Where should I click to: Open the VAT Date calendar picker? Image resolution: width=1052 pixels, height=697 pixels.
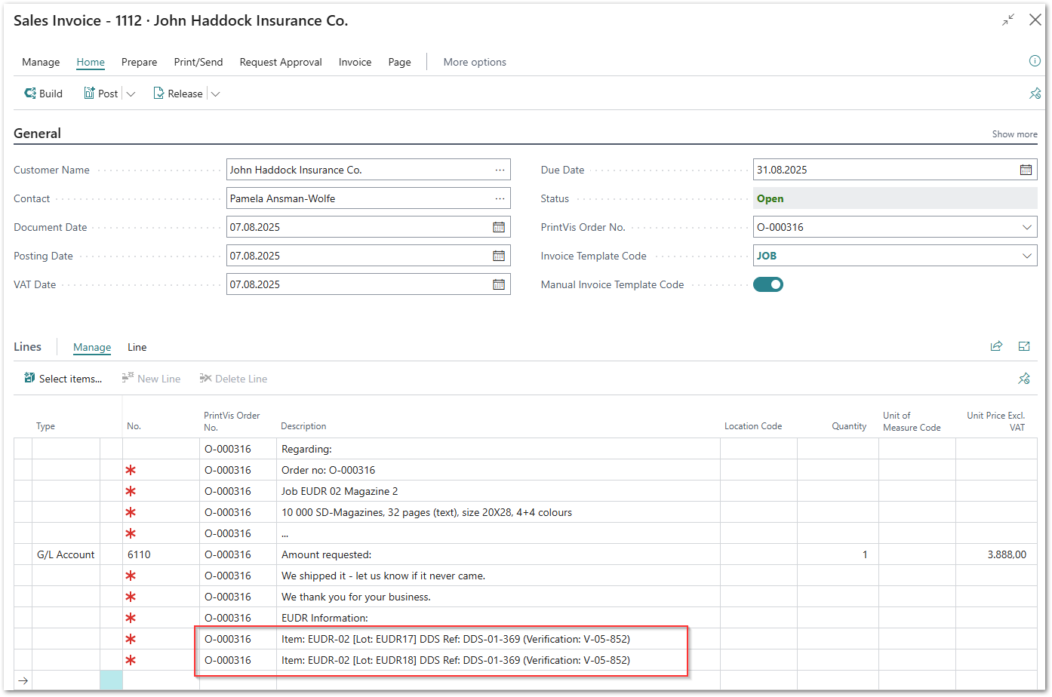pos(499,284)
